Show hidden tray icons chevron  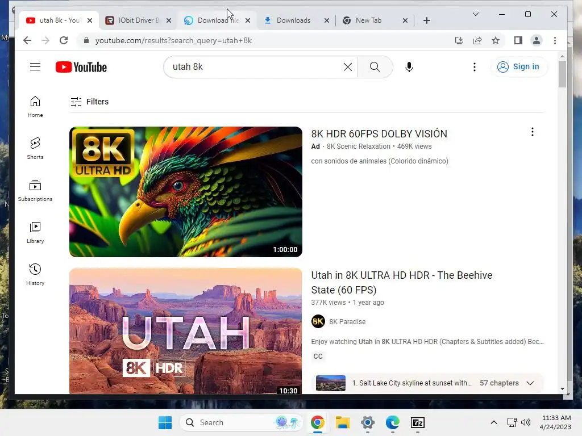[494, 422]
